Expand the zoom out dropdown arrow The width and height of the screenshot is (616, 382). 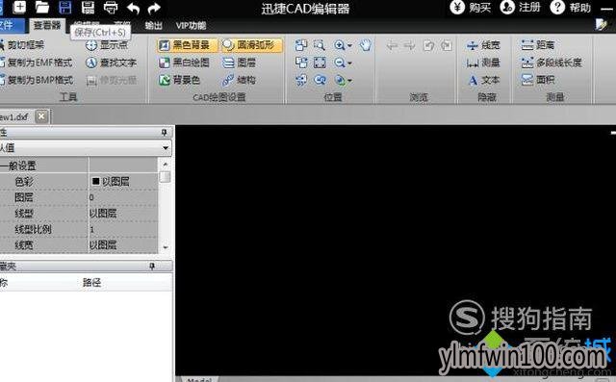click(x=349, y=64)
